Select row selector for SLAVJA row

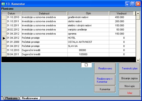4,46
